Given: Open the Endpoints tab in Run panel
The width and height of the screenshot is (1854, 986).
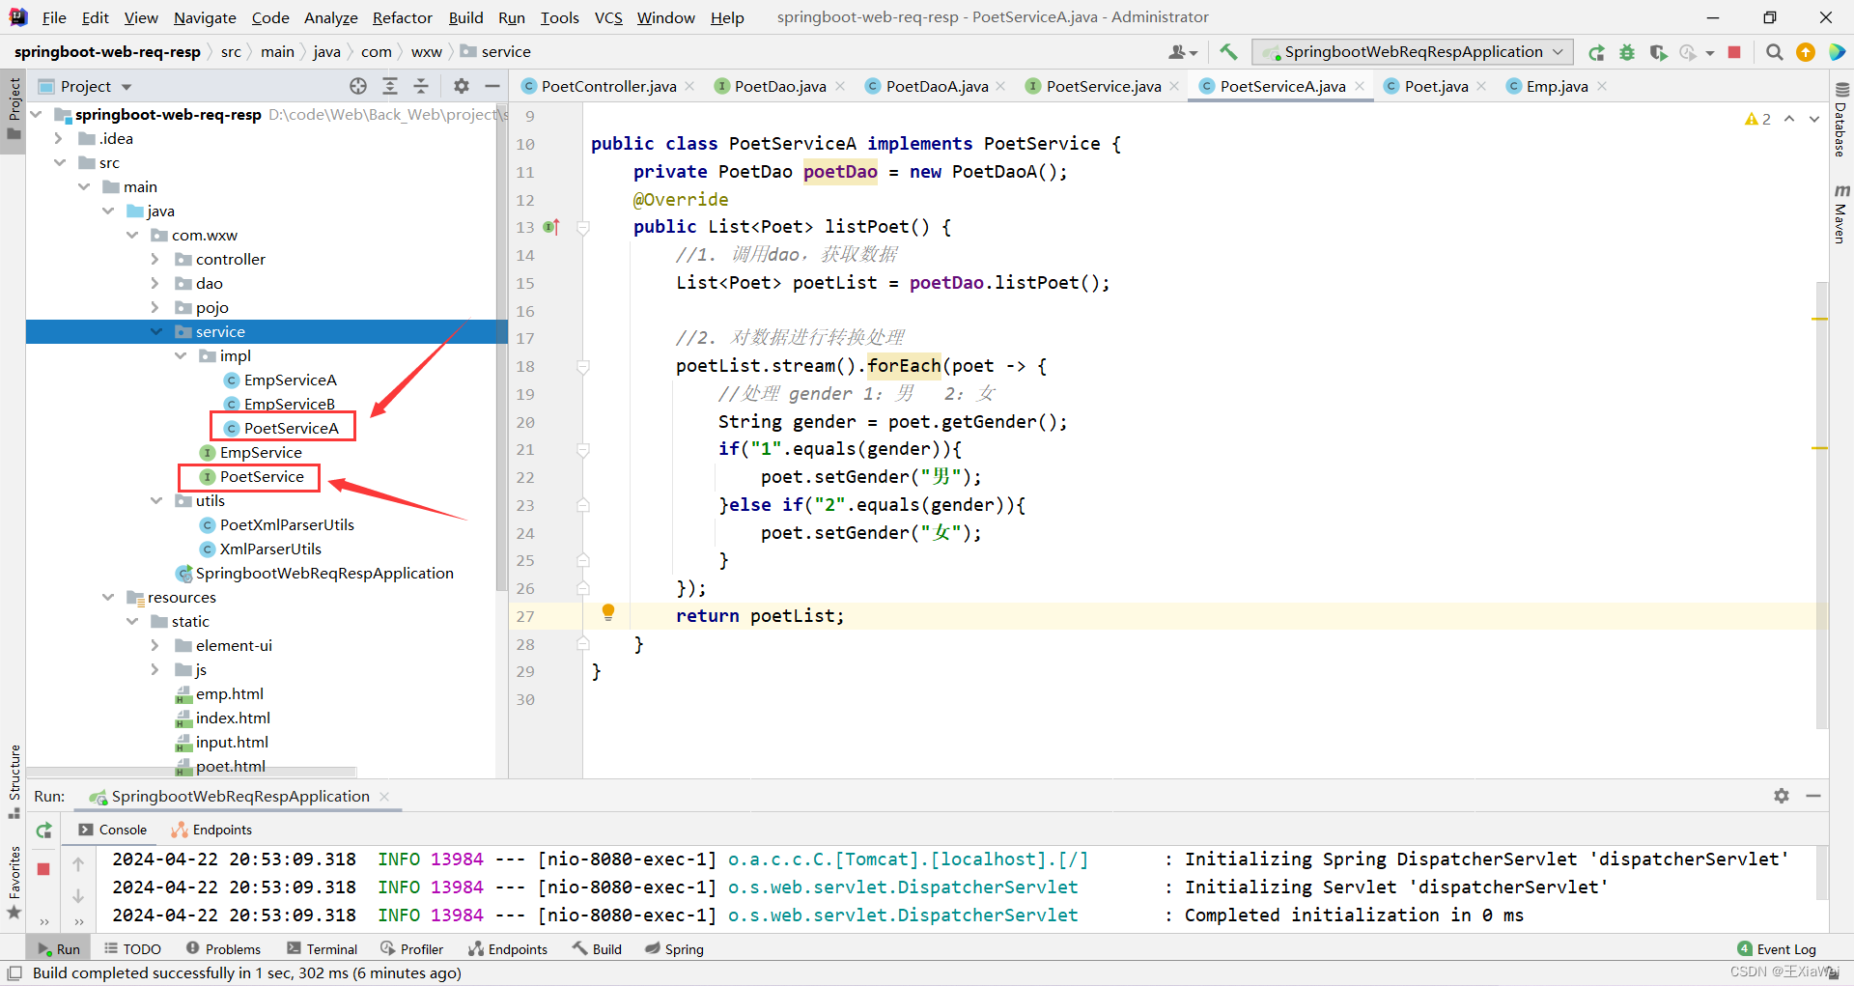Looking at the screenshot, I should 211,830.
